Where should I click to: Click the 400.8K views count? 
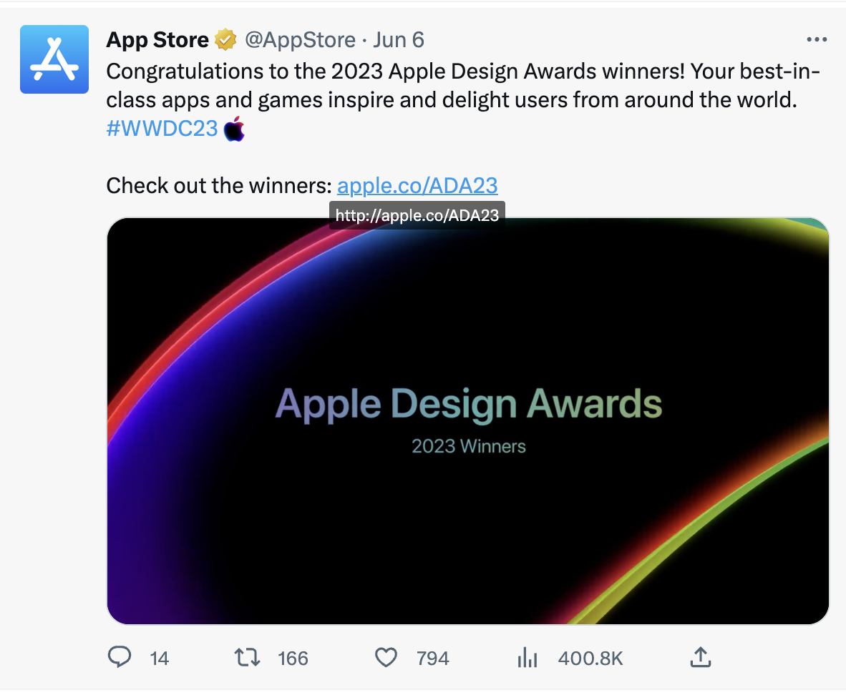(590, 659)
